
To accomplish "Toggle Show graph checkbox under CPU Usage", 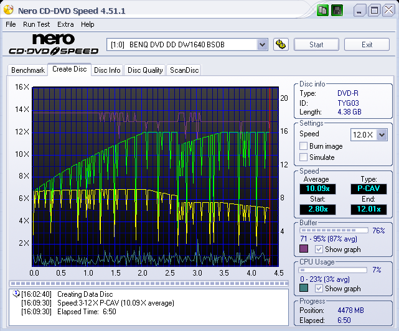I will [319, 289].
